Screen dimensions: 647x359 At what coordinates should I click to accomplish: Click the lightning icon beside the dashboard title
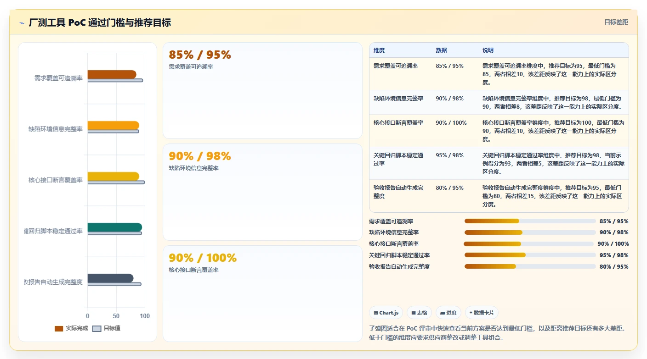tap(22, 23)
